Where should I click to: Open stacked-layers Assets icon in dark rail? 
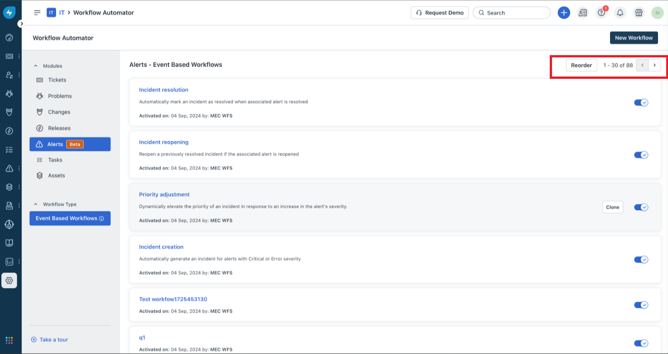(9, 187)
